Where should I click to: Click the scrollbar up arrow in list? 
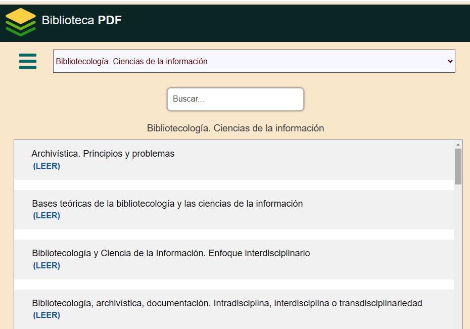coord(458,145)
